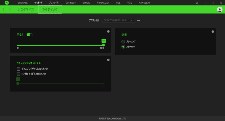Open the VISUALIZER menu tab
The height and width of the screenshot is (121, 225).
pyautogui.click(x=103, y=3)
